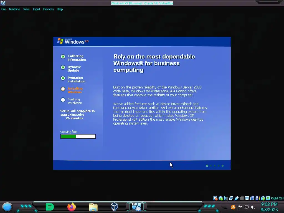Open the Start orb on taskbar

pos(7,207)
